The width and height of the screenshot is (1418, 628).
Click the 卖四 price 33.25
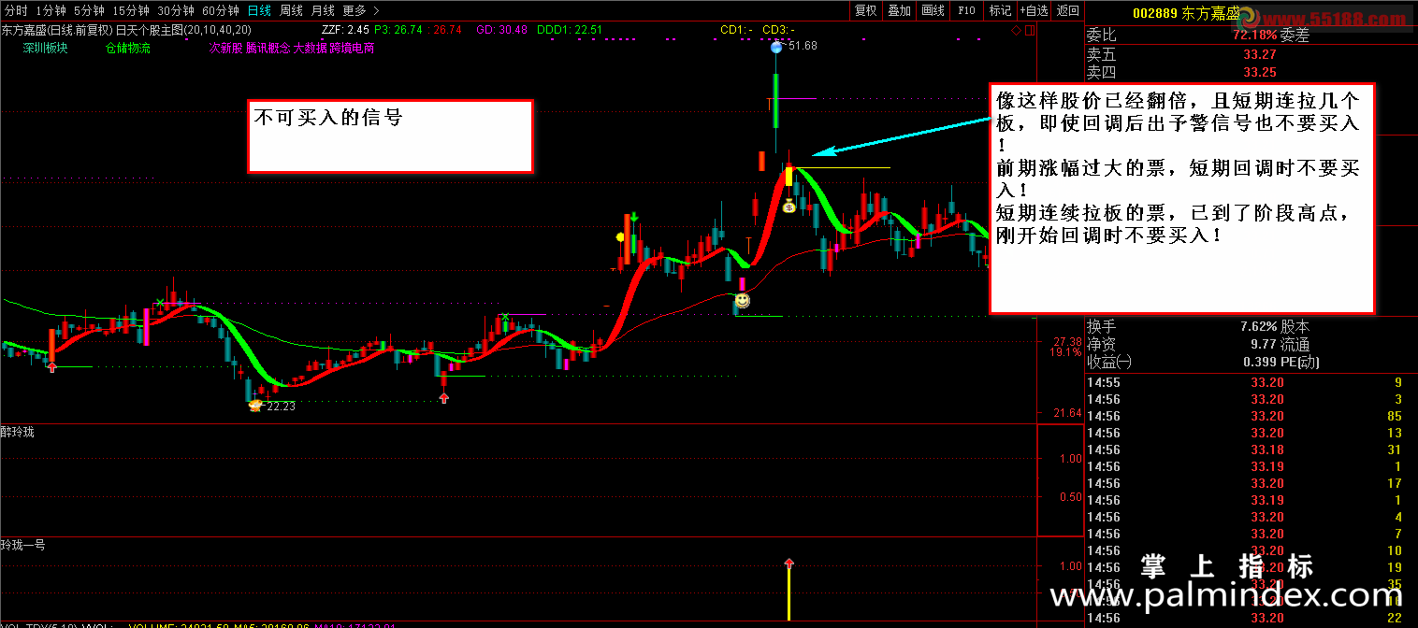click(x=1259, y=72)
